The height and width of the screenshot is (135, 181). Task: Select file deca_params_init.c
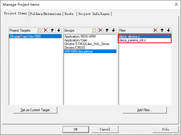click(x=145, y=40)
